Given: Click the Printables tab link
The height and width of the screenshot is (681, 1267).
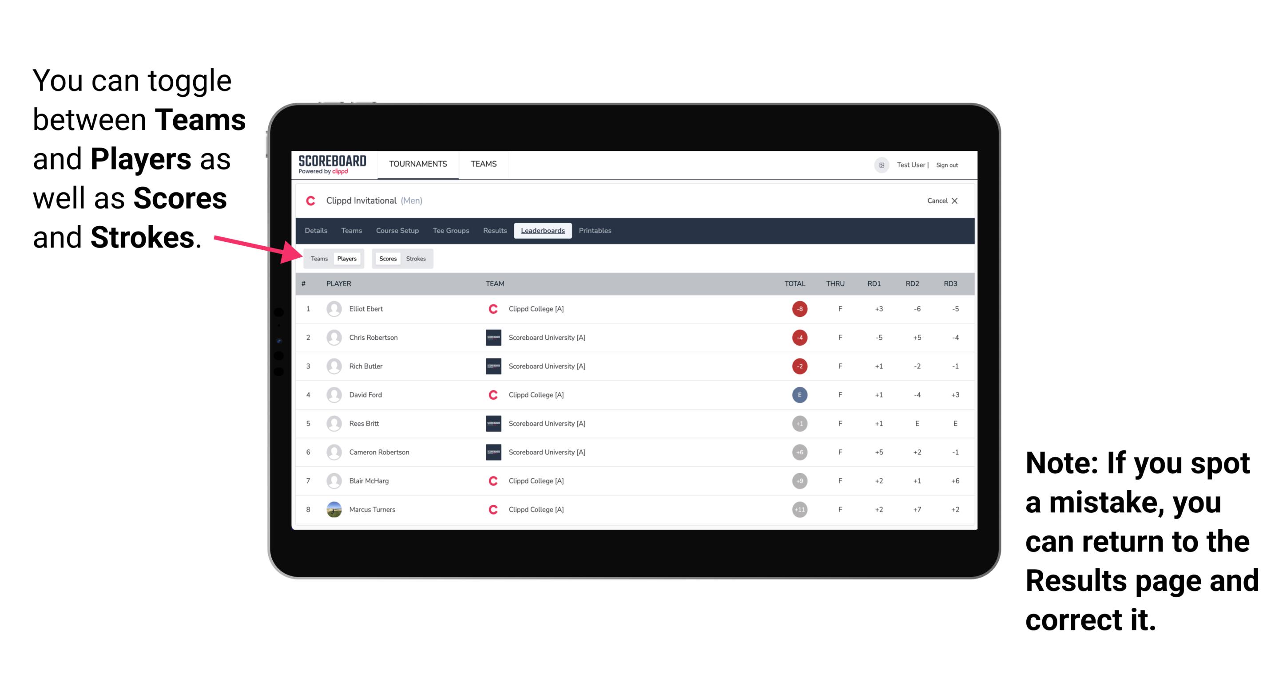Looking at the screenshot, I should (x=596, y=231).
